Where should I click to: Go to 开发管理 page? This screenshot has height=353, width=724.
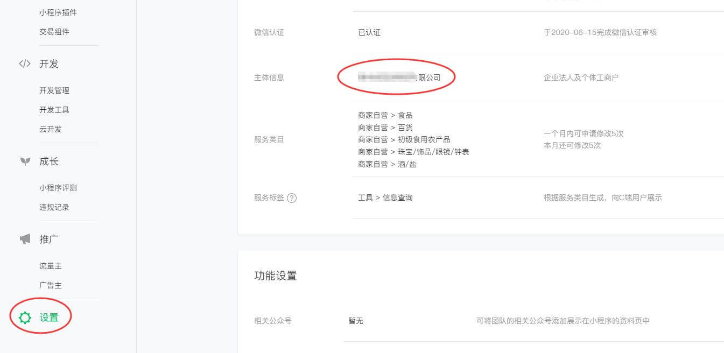[54, 90]
